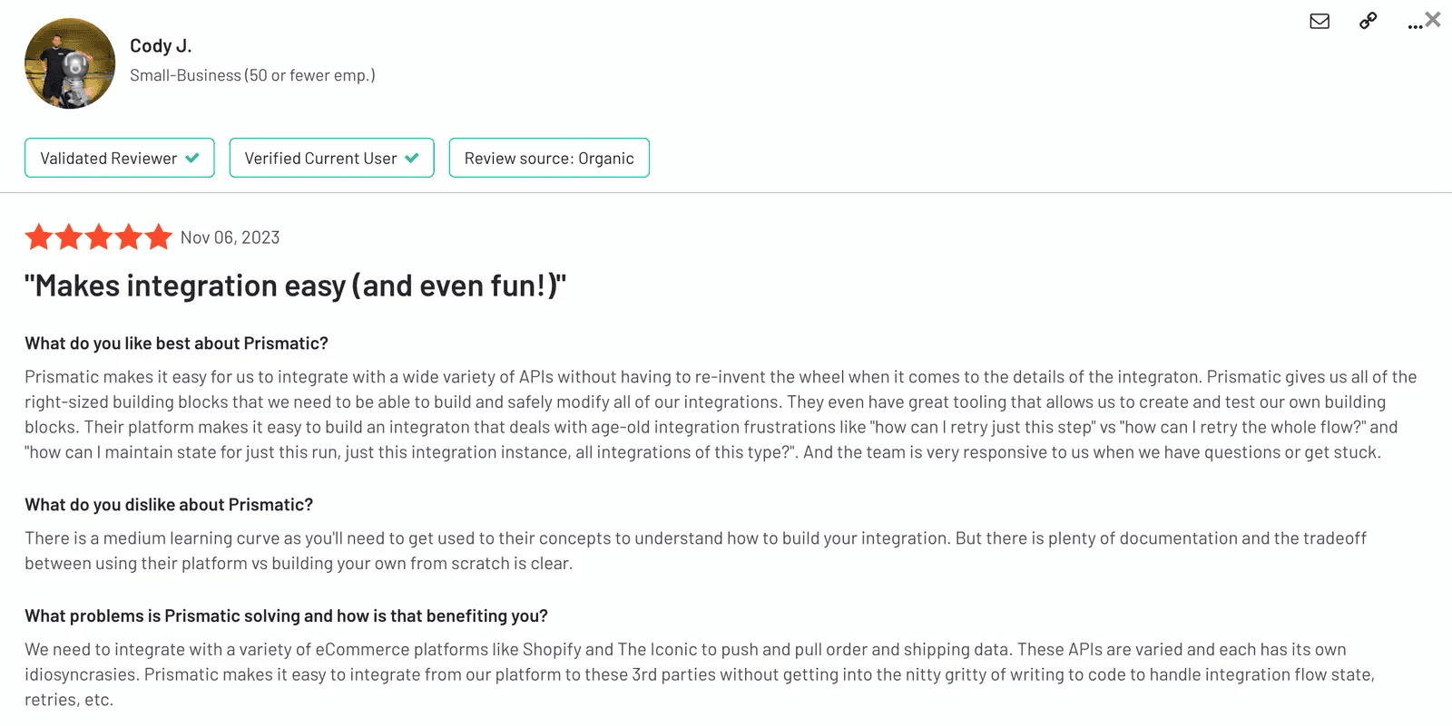Open the three-dot more options menu
Viewport: 1452px width, 726px height.
point(1415,26)
